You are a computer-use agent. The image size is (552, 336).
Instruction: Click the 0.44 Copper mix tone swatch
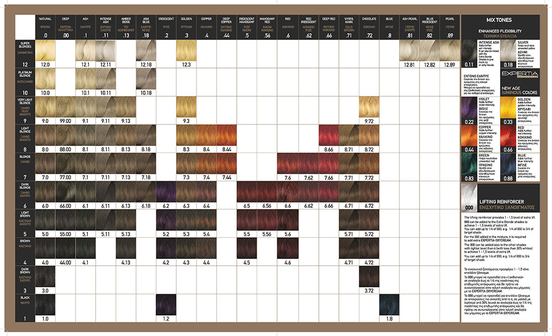pos(469,139)
